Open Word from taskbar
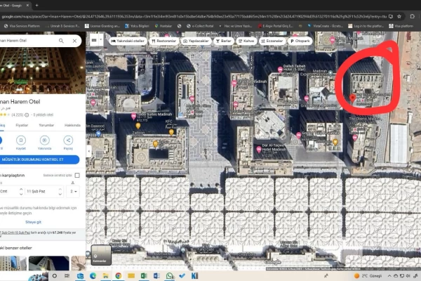Screen dimensions: 421x281 (x=156, y=276)
